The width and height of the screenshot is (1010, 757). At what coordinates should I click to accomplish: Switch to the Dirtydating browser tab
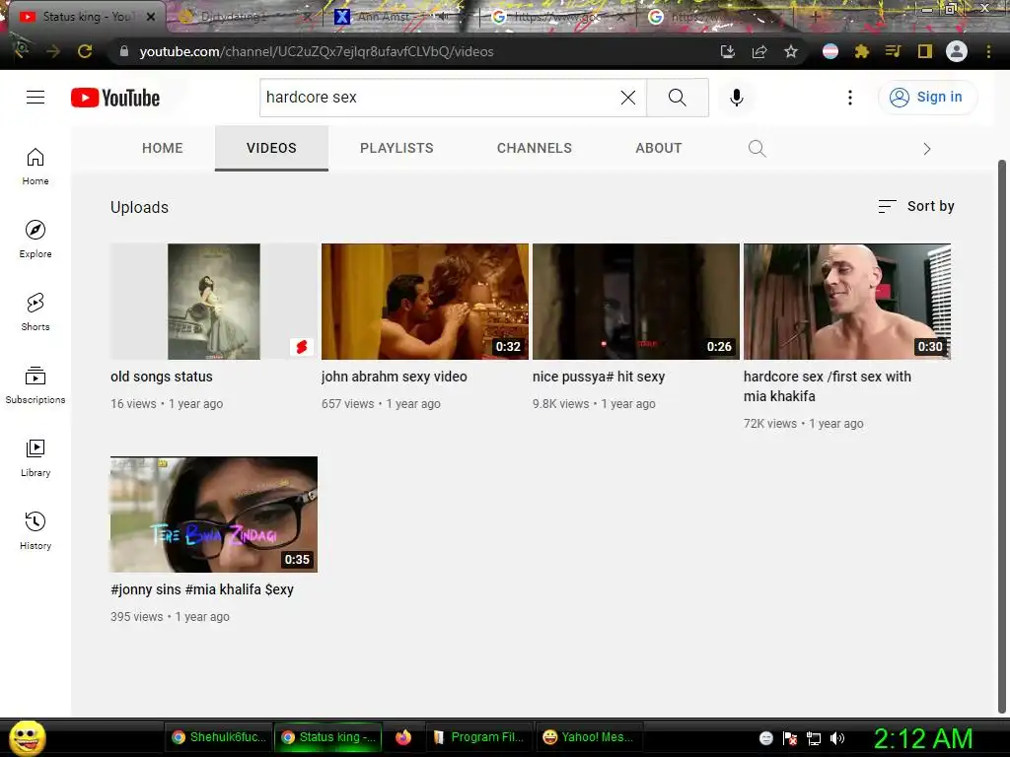click(243, 17)
